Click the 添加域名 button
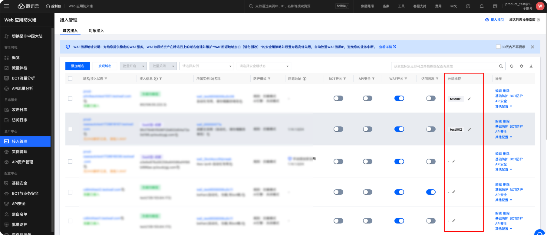The height and width of the screenshot is (235, 547). [77, 66]
